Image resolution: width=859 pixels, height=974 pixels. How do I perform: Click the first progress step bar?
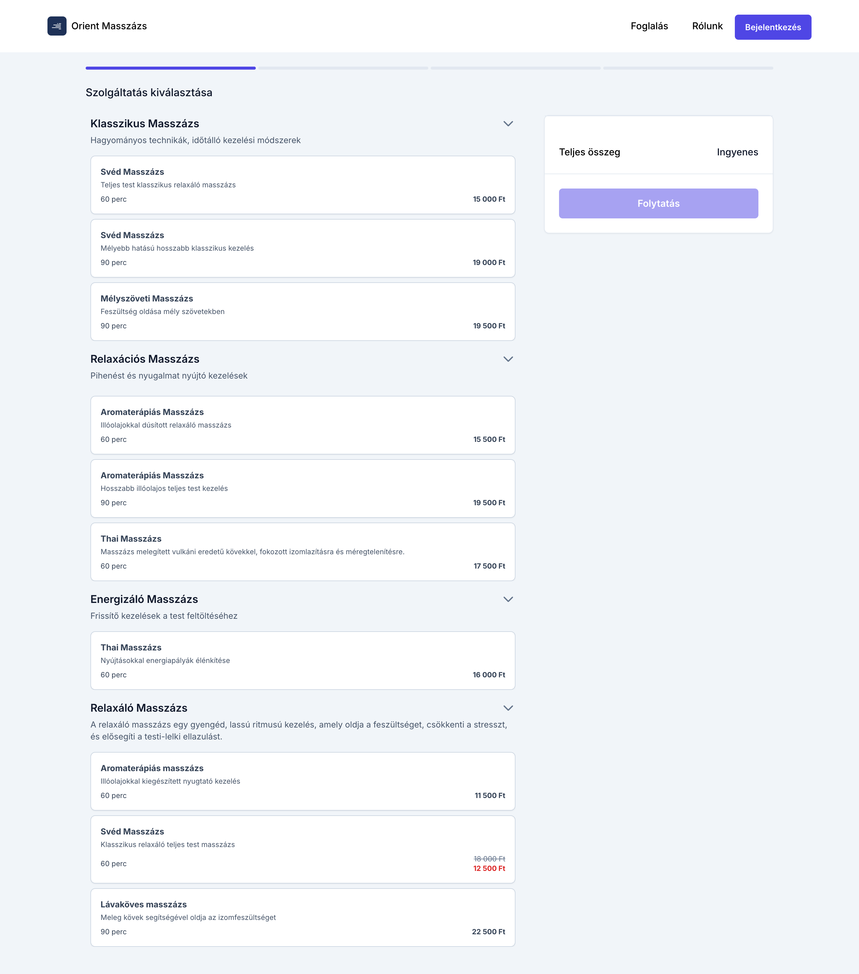(170, 68)
